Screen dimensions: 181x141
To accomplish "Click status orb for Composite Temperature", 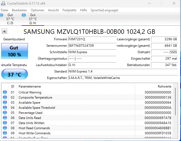I will point(5,97).
